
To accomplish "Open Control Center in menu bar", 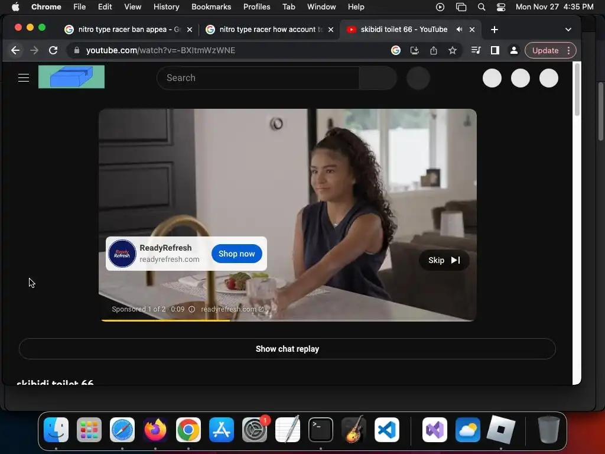I will coord(501,7).
